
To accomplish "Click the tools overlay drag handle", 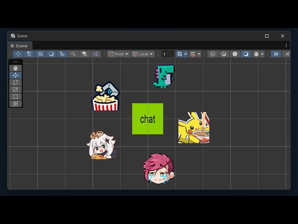I will pyautogui.click(x=15, y=62).
